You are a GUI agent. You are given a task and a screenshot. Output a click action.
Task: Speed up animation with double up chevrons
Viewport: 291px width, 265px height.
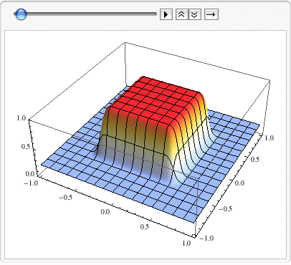(x=182, y=14)
